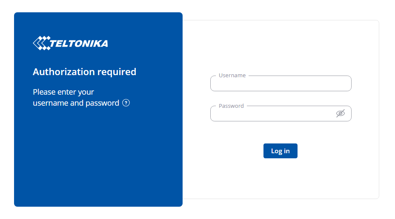Open the help question mark tooltip
This screenshot has width=395, height=219.
pos(126,103)
